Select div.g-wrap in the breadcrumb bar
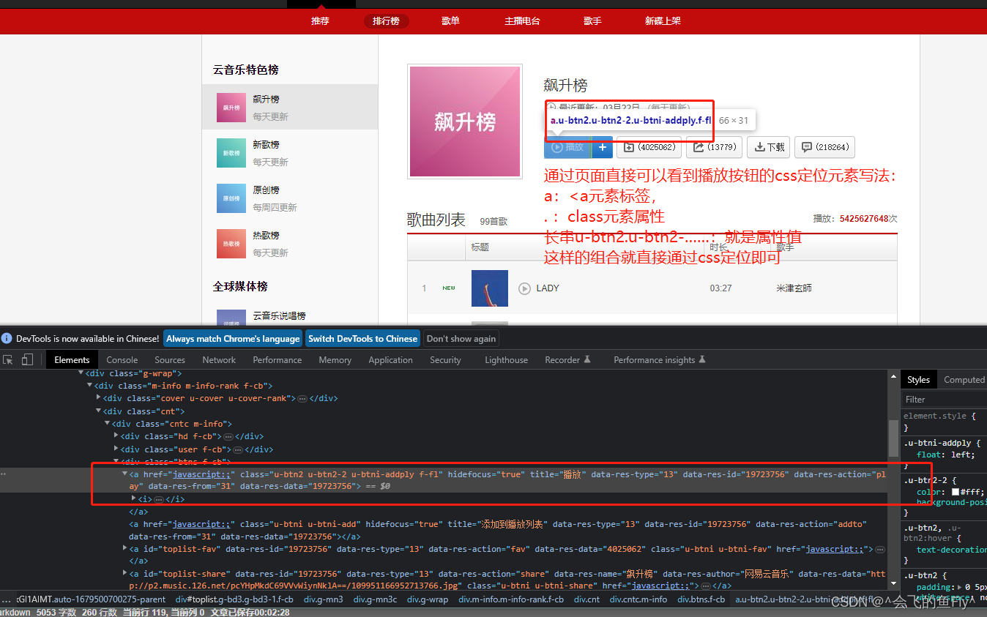 428,599
